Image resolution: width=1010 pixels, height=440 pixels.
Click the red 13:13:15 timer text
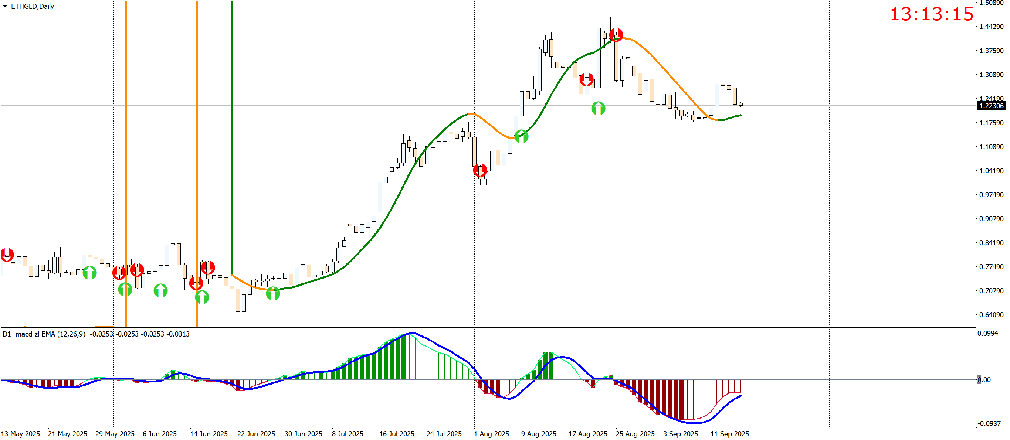931,14
